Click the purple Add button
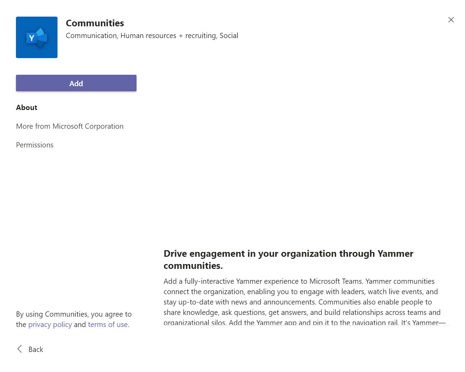 click(76, 83)
